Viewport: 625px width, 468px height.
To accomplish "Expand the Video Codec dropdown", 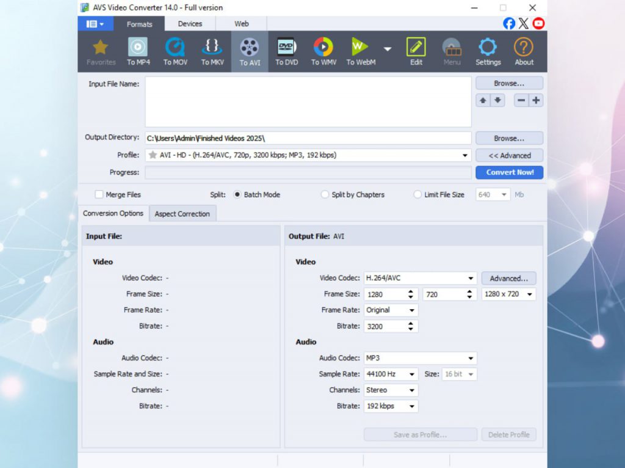I will click(471, 279).
